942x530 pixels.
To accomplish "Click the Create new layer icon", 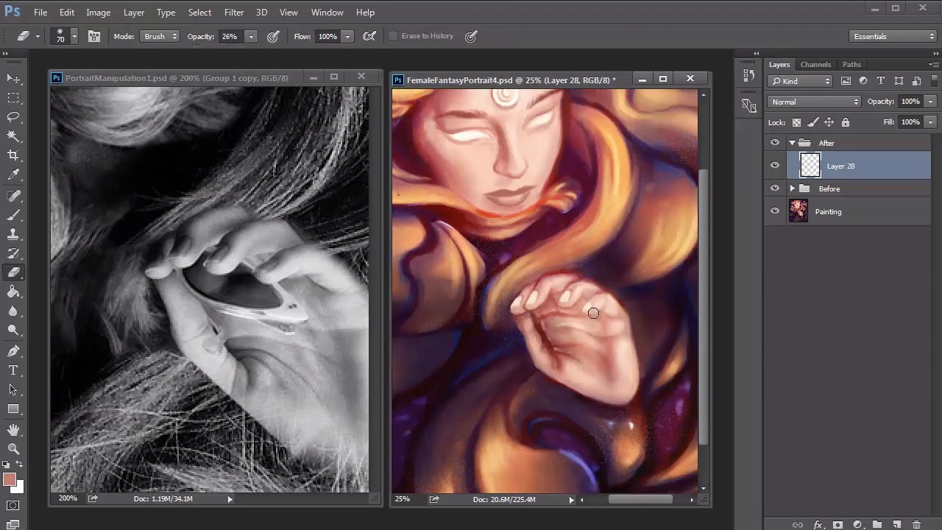I will point(896,525).
